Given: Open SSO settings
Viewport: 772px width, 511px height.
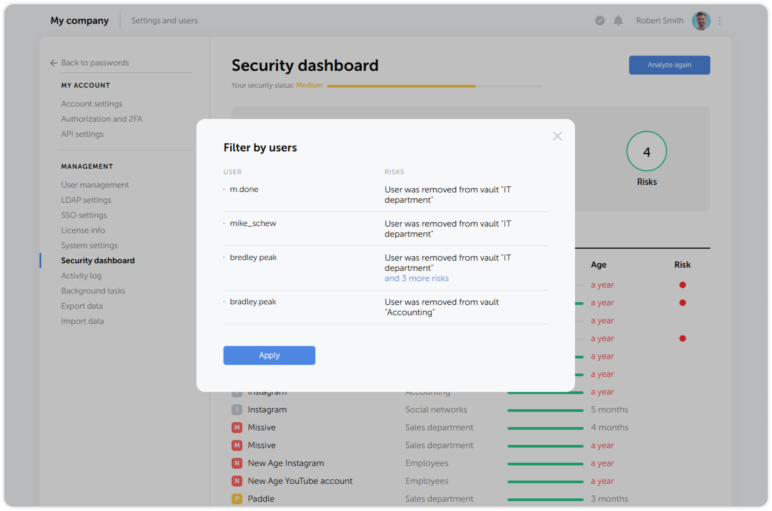Looking at the screenshot, I should click(x=84, y=215).
